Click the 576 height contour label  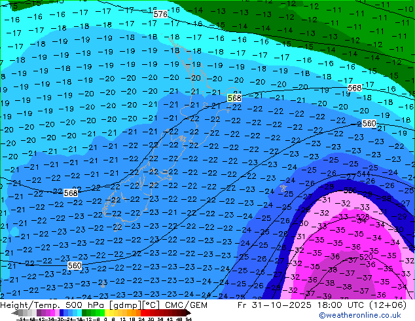click(x=160, y=14)
